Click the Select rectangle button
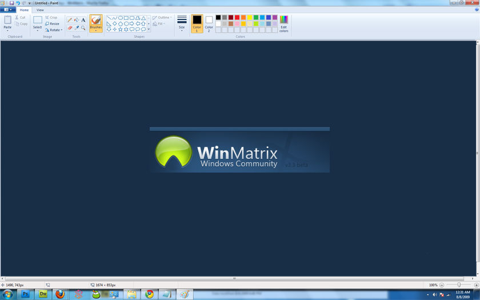480x300 pixels. 37,20
